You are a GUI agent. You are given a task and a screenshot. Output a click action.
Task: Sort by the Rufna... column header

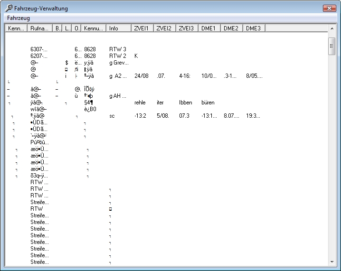click(39, 28)
